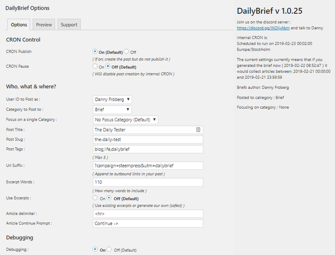
Task: Open Category to Post to dropdown
Action: pos(112,110)
